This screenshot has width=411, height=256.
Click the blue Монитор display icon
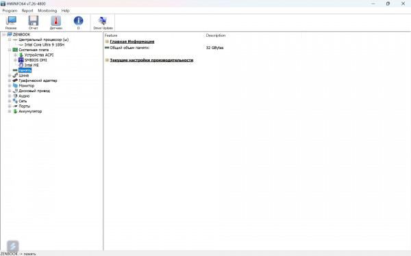(15, 86)
